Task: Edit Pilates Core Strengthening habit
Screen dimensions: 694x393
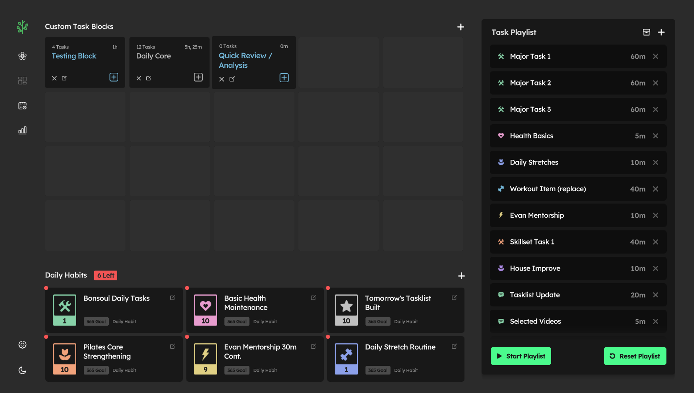Action: pos(173,346)
